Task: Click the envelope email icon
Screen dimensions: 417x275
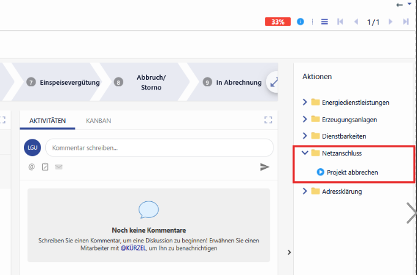Action: point(59,166)
